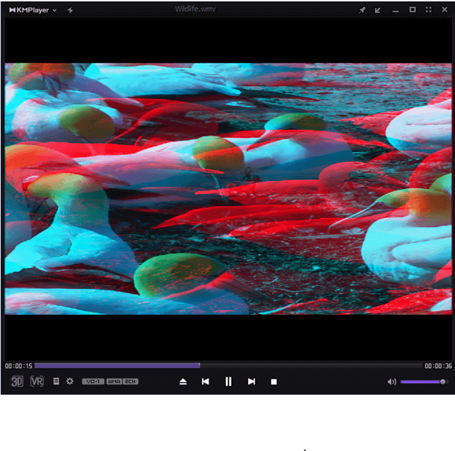Stop the video playback

coord(274,382)
